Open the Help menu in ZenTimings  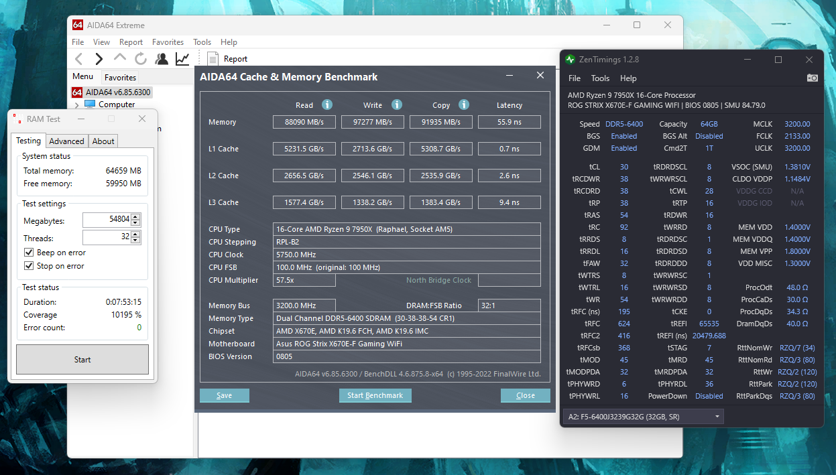(x=628, y=78)
